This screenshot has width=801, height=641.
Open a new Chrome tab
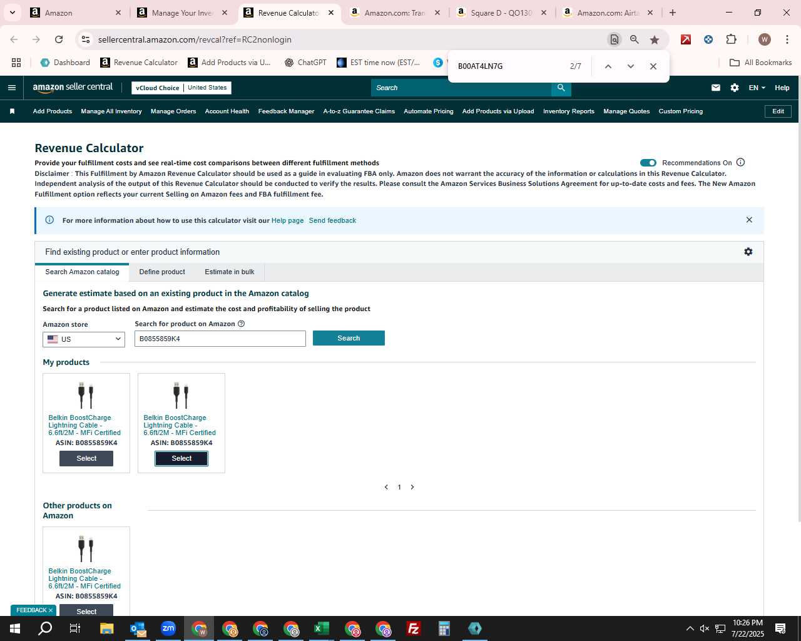[673, 13]
